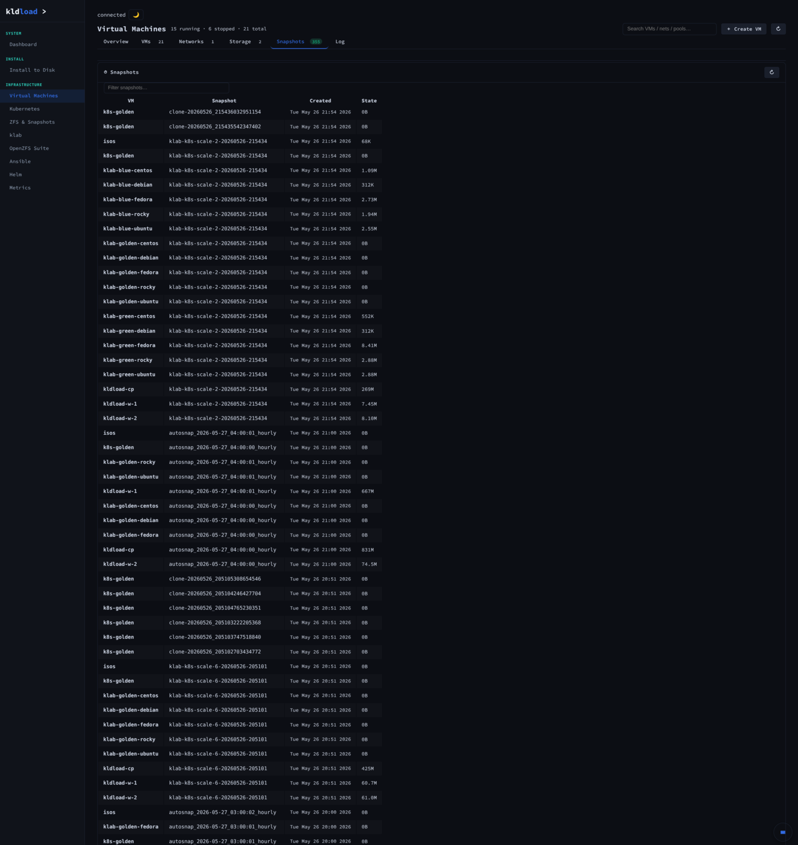Image resolution: width=798 pixels, height=845 pixels.
Task: Select snapshot clone-20260526_205105308654546
Action: pos(215,579)
